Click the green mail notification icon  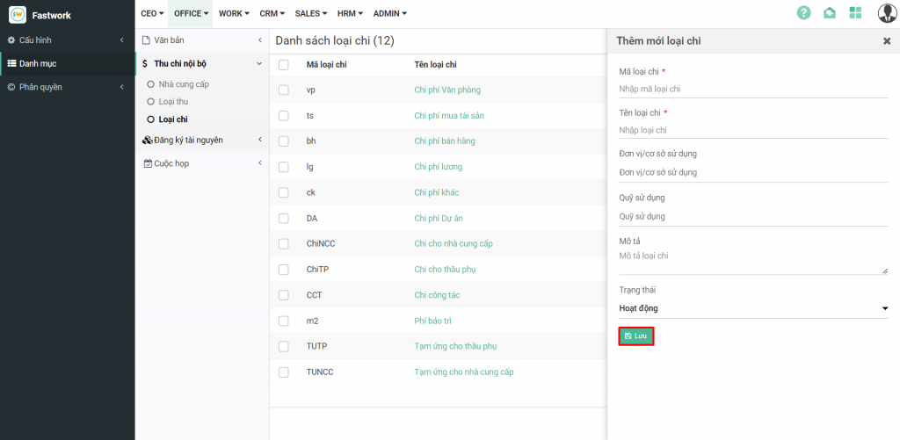(x=829, y=13)
